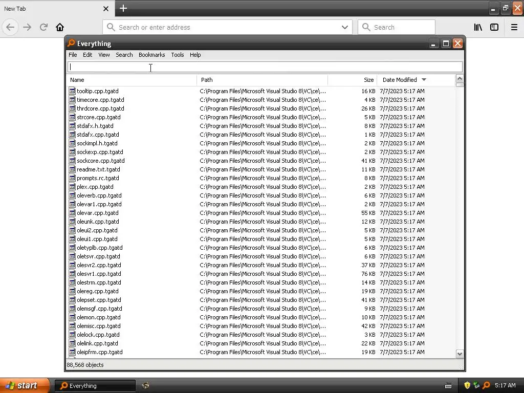Click the Date Modified descending sort arrow
Screen dimensions: 524x393
coord(424,80)
